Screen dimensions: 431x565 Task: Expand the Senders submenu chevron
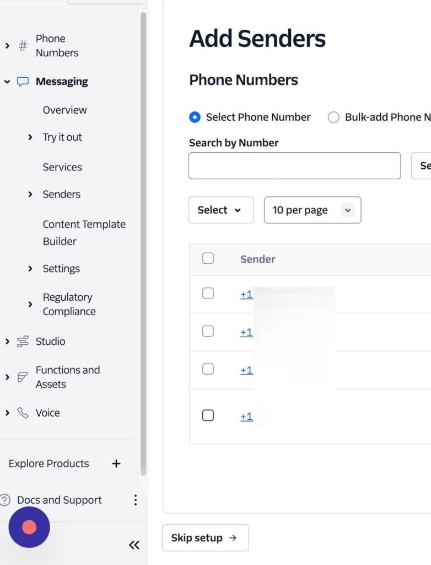(x=30, y=194)
